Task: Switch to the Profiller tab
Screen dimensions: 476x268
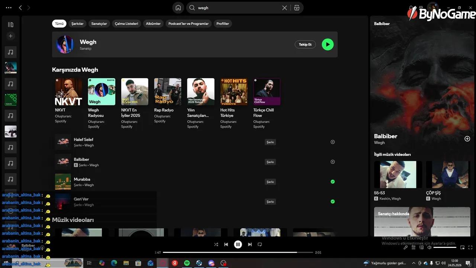Action: 223,23
